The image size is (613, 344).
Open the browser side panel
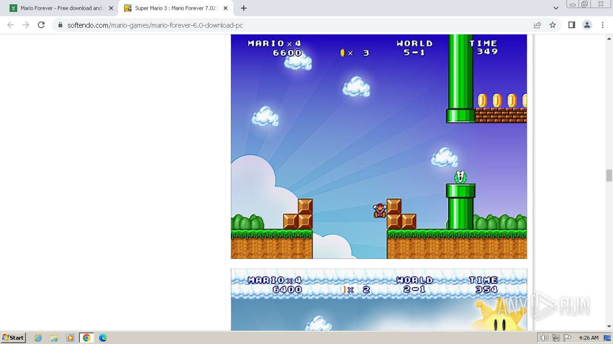pyautogui.click(x=571, y=25)
